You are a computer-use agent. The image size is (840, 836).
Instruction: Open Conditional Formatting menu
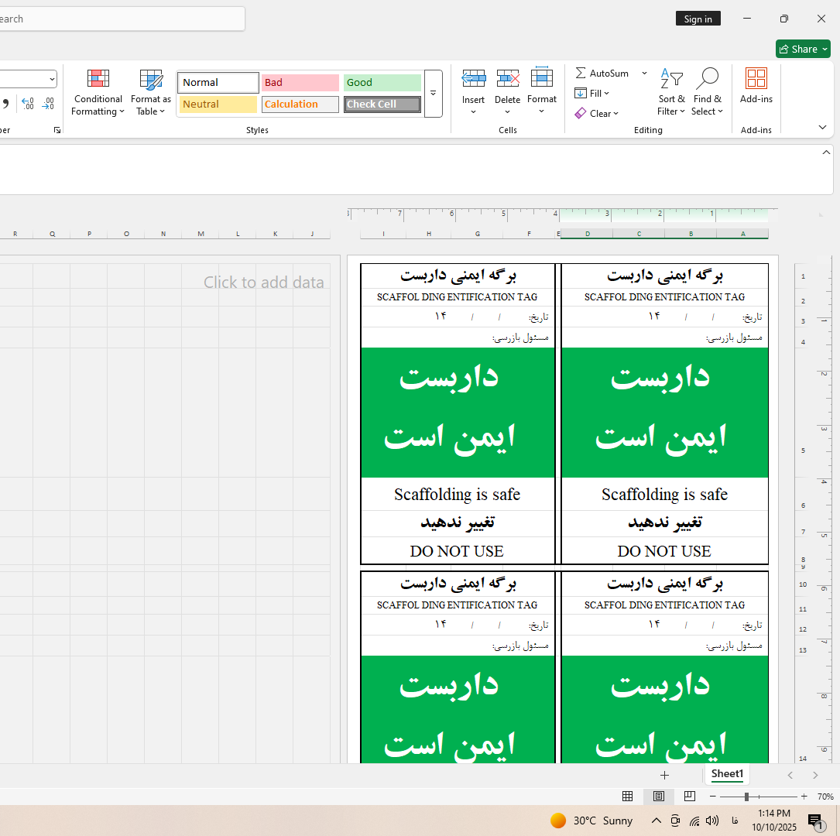98,92
